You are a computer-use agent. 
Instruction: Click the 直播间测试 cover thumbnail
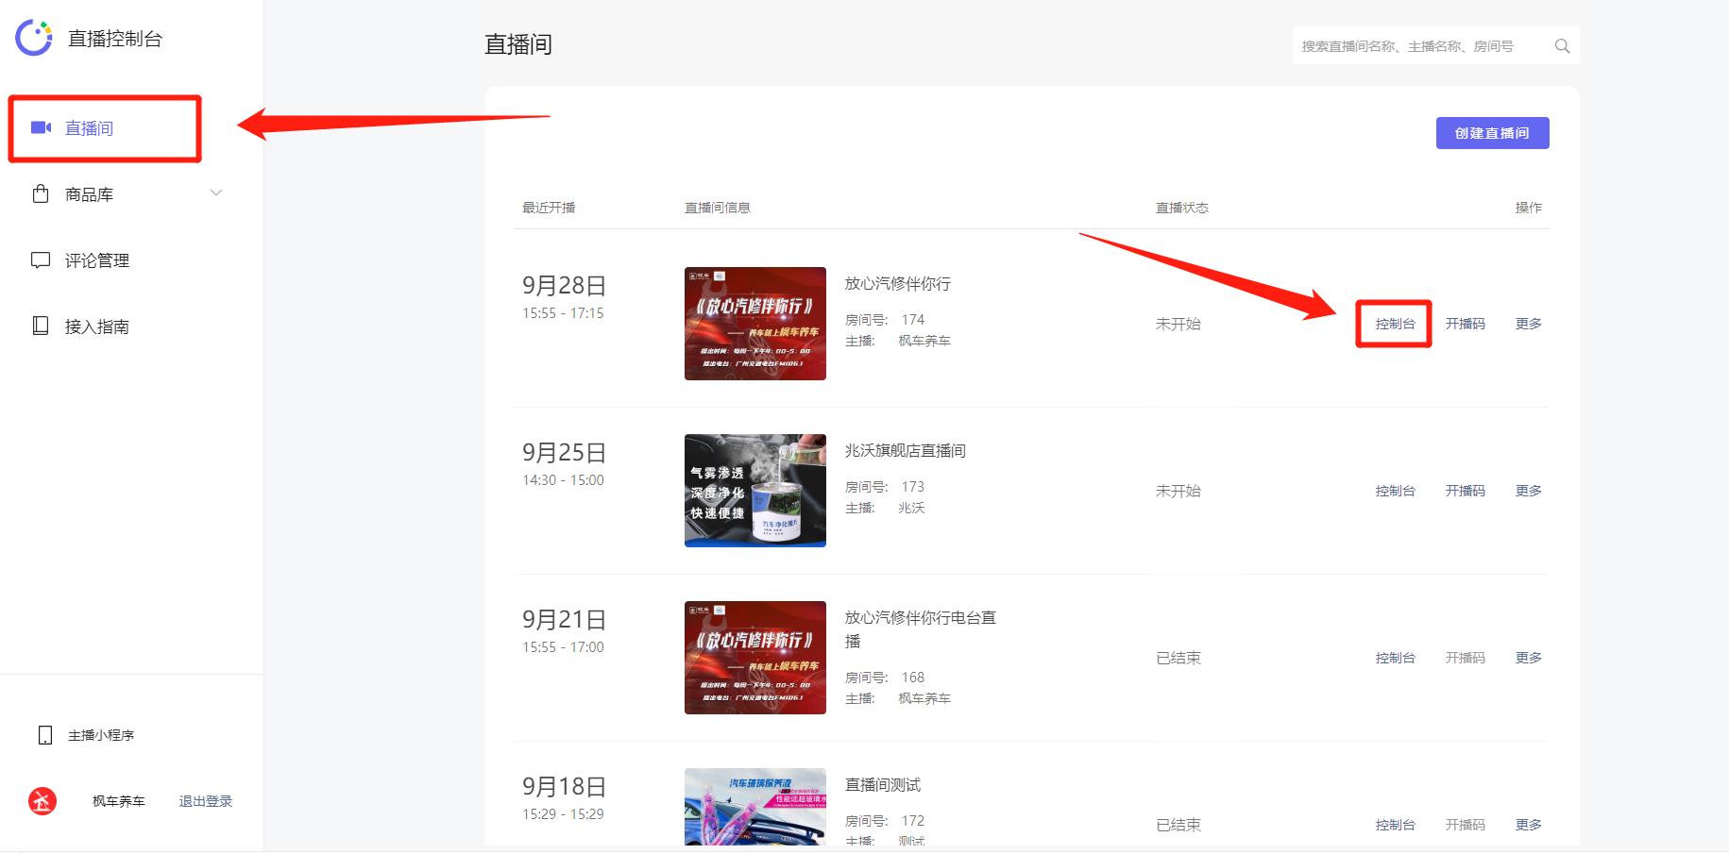pos(755,807)
